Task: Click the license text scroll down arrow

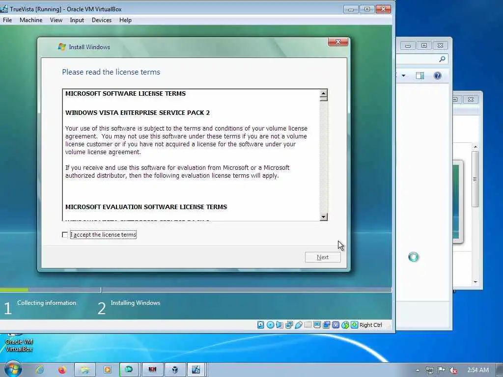Action: tap(323, 216)
